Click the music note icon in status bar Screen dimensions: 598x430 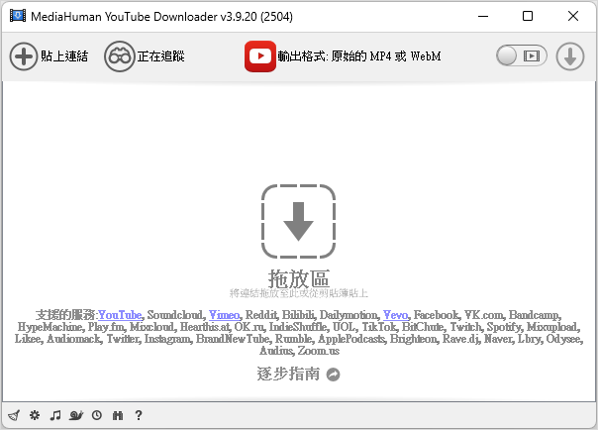(55, 416)
